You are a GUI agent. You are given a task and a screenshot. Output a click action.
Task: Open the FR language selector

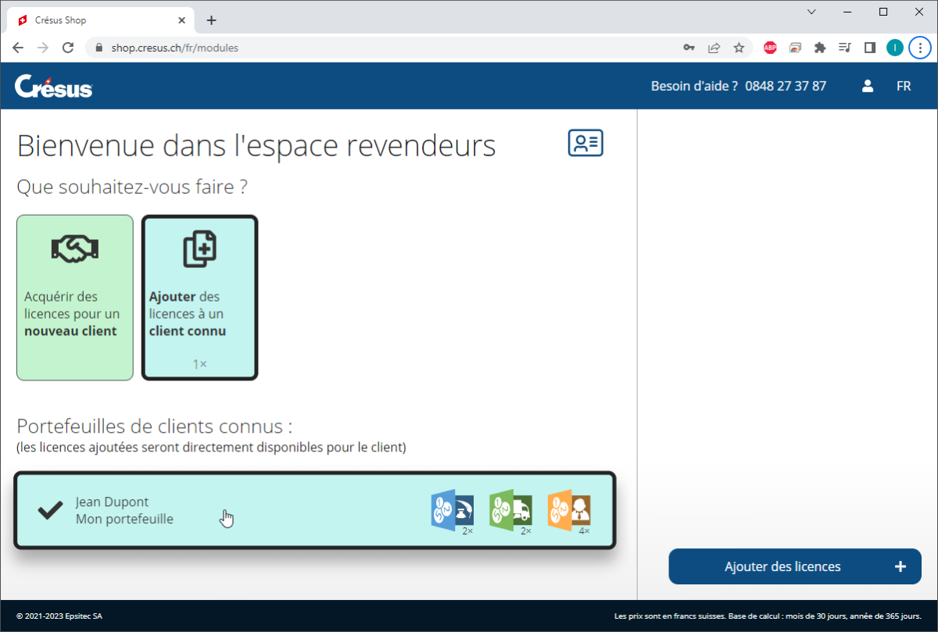(904, 86)
